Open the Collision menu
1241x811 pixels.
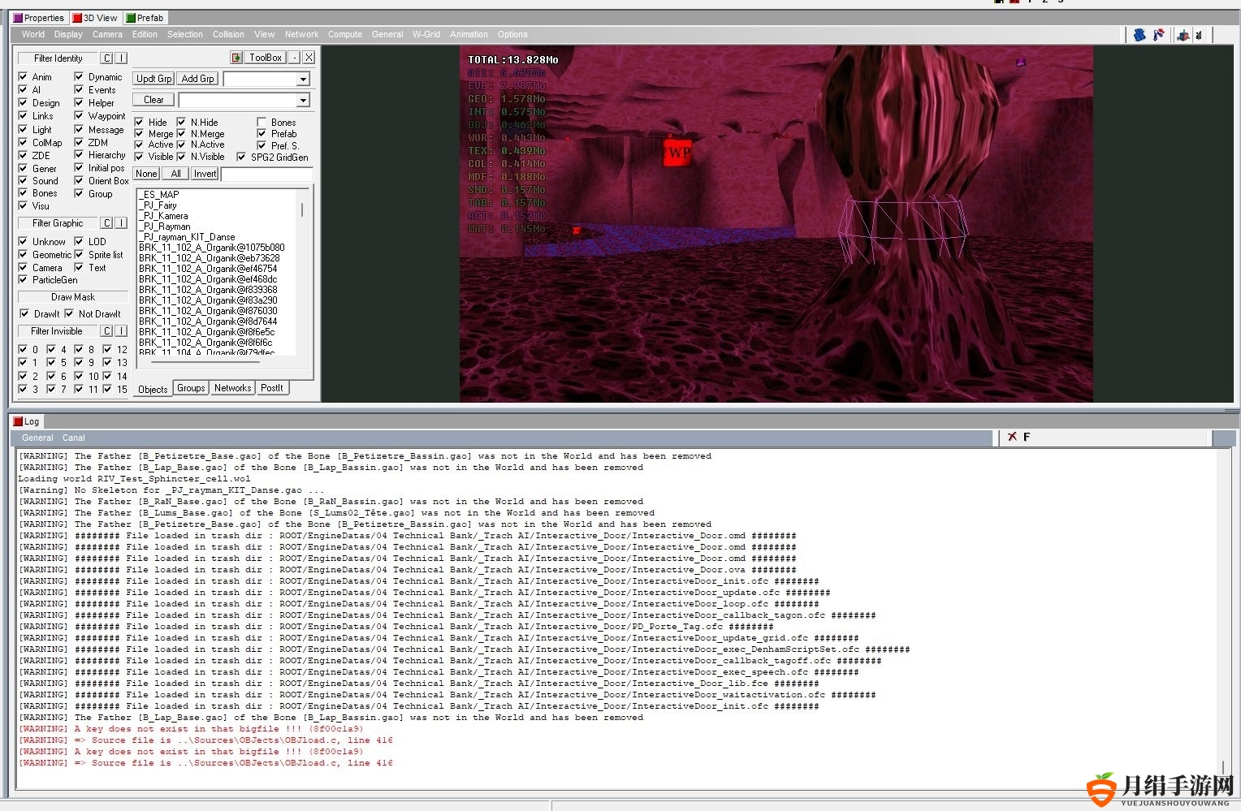coord(228,34)
